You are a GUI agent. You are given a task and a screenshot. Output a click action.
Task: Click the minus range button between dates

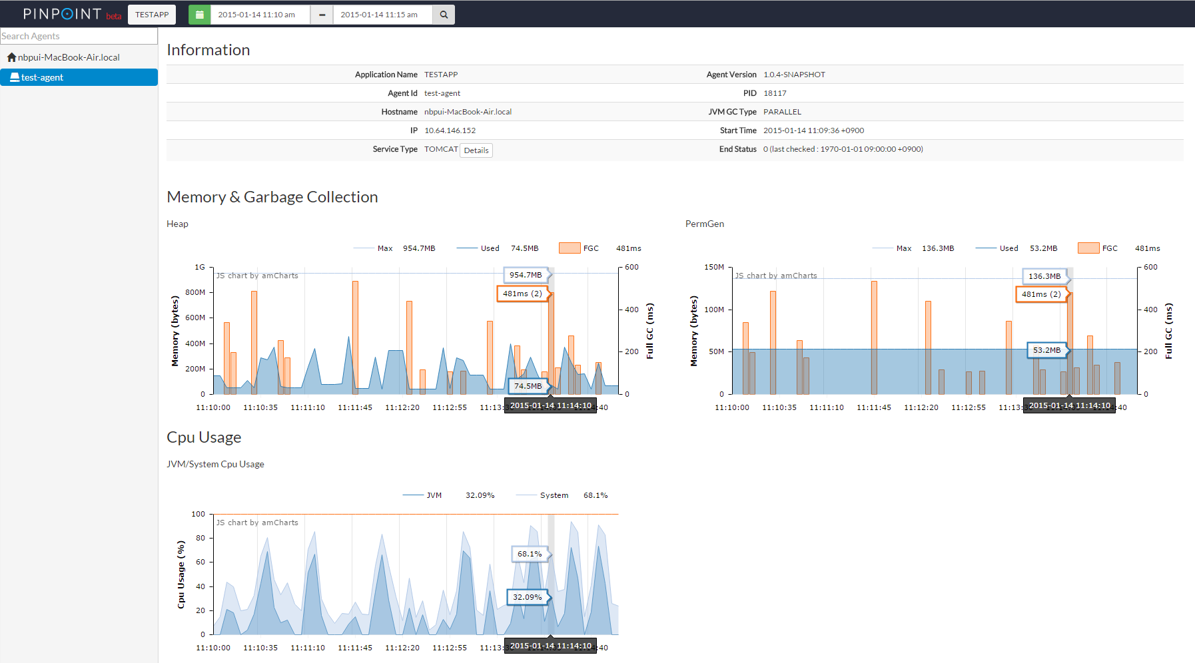[x=322, y=15]
